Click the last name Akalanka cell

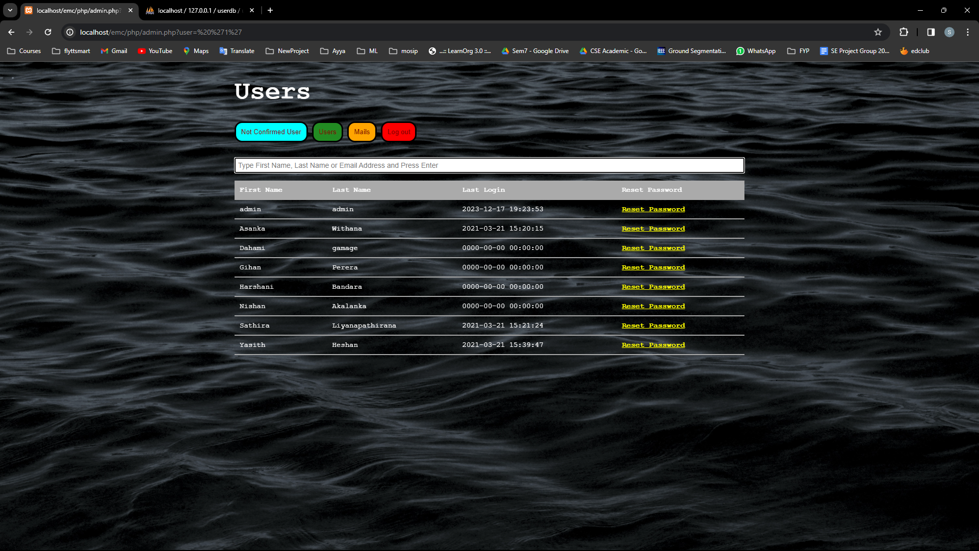(x=349, y=306)
